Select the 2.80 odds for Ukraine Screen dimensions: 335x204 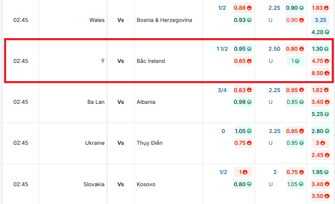(320, 131)
